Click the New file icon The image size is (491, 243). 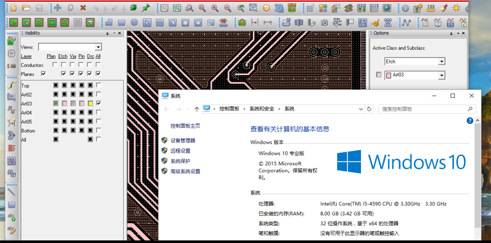point(13,8)
